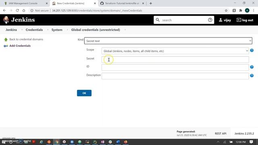The image size is (258, 145).
Task: Click the log out link
Action: click(x=245, y=20)
